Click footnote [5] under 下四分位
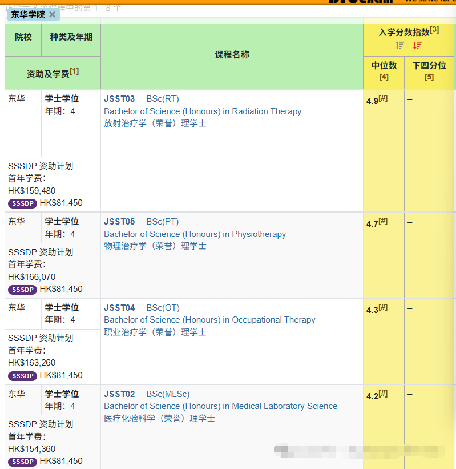456x469 pixels. (429, 77)
